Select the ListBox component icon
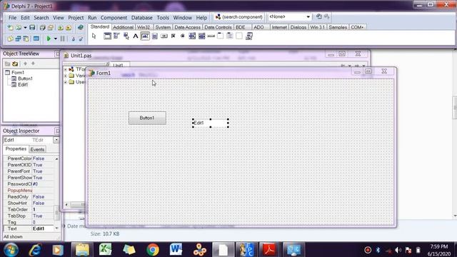Viewport: 457px width, 257px height. [x=192, y=36]
